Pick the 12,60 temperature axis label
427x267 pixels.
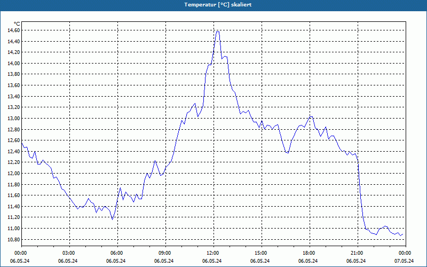(14, 140)
